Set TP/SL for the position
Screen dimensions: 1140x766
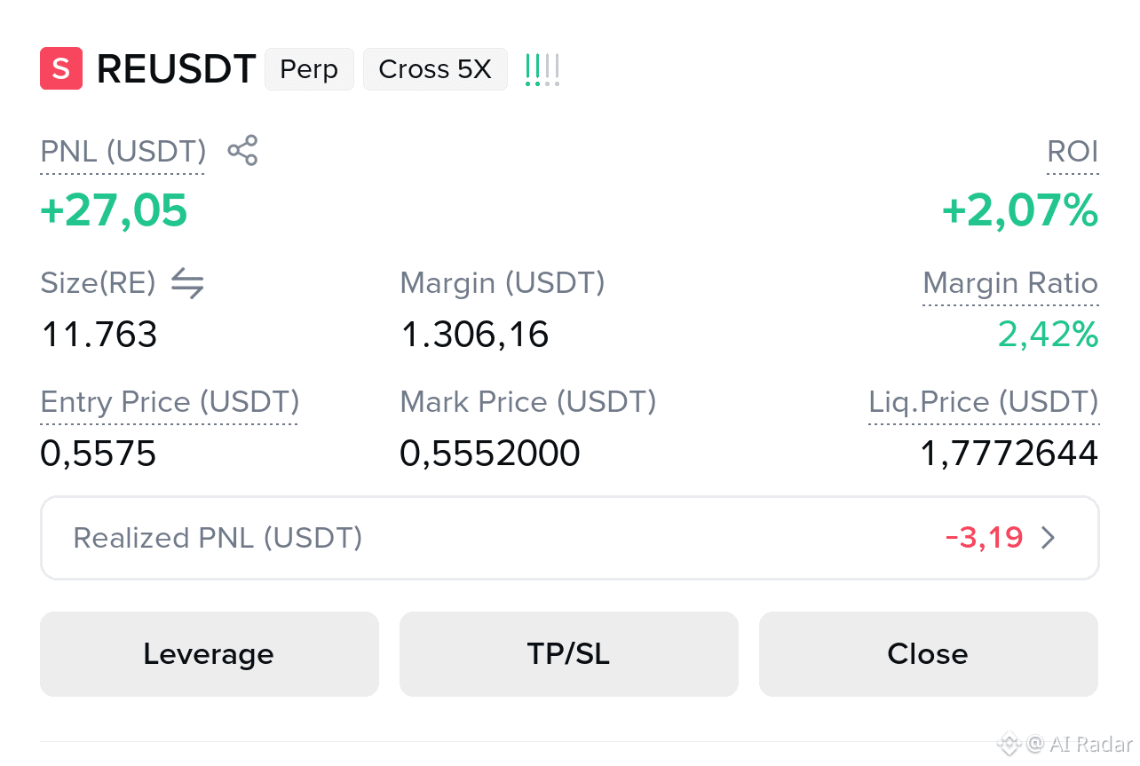click(x=569, y=654)
